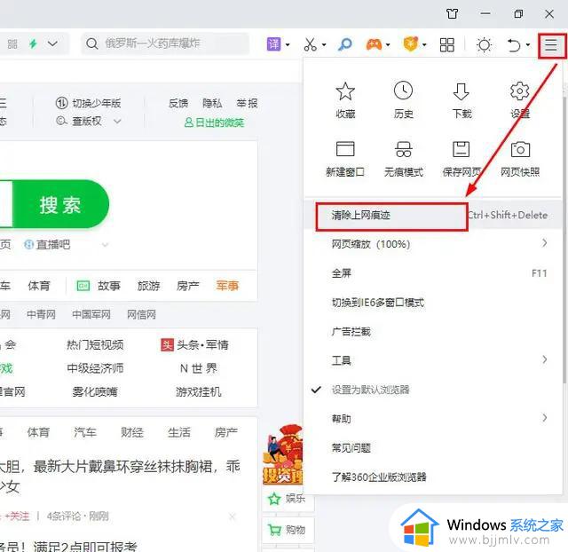Open the game controller icon

[x=374, y=44]
